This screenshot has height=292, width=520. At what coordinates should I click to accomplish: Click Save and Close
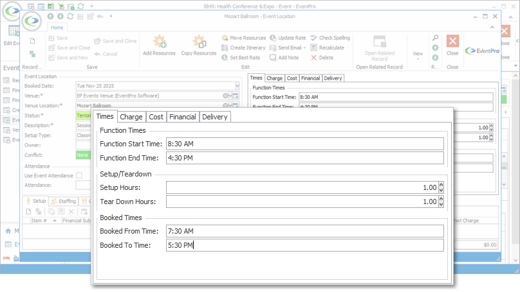pos(70,48)
